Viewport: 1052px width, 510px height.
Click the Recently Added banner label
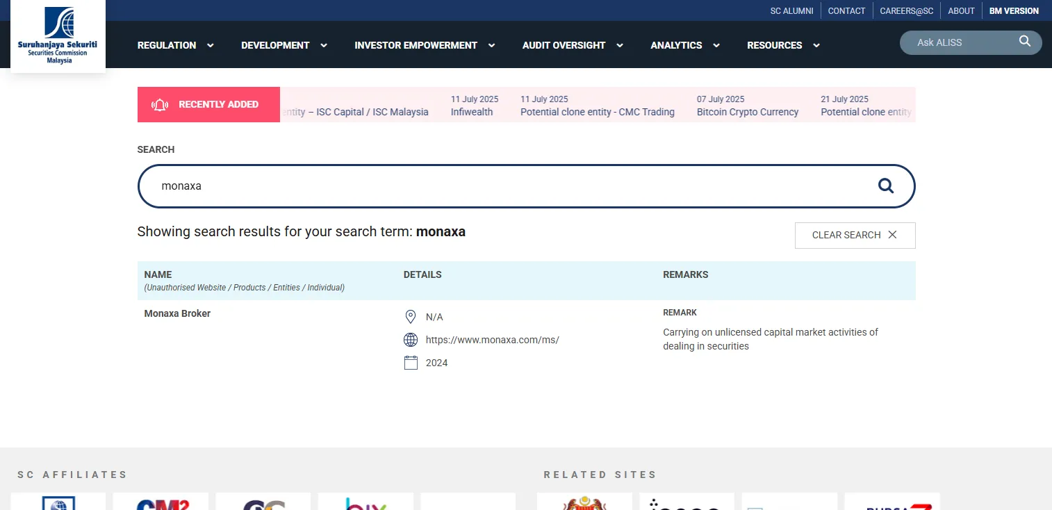[208, 104]
